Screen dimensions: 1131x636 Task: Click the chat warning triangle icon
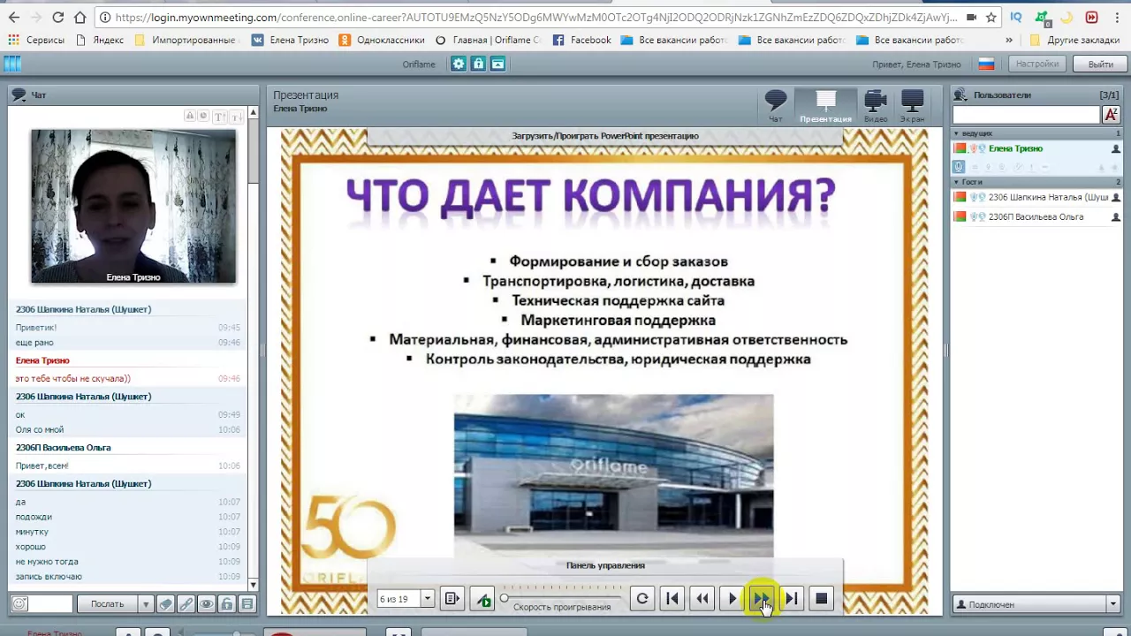click(x=189, y=117)
